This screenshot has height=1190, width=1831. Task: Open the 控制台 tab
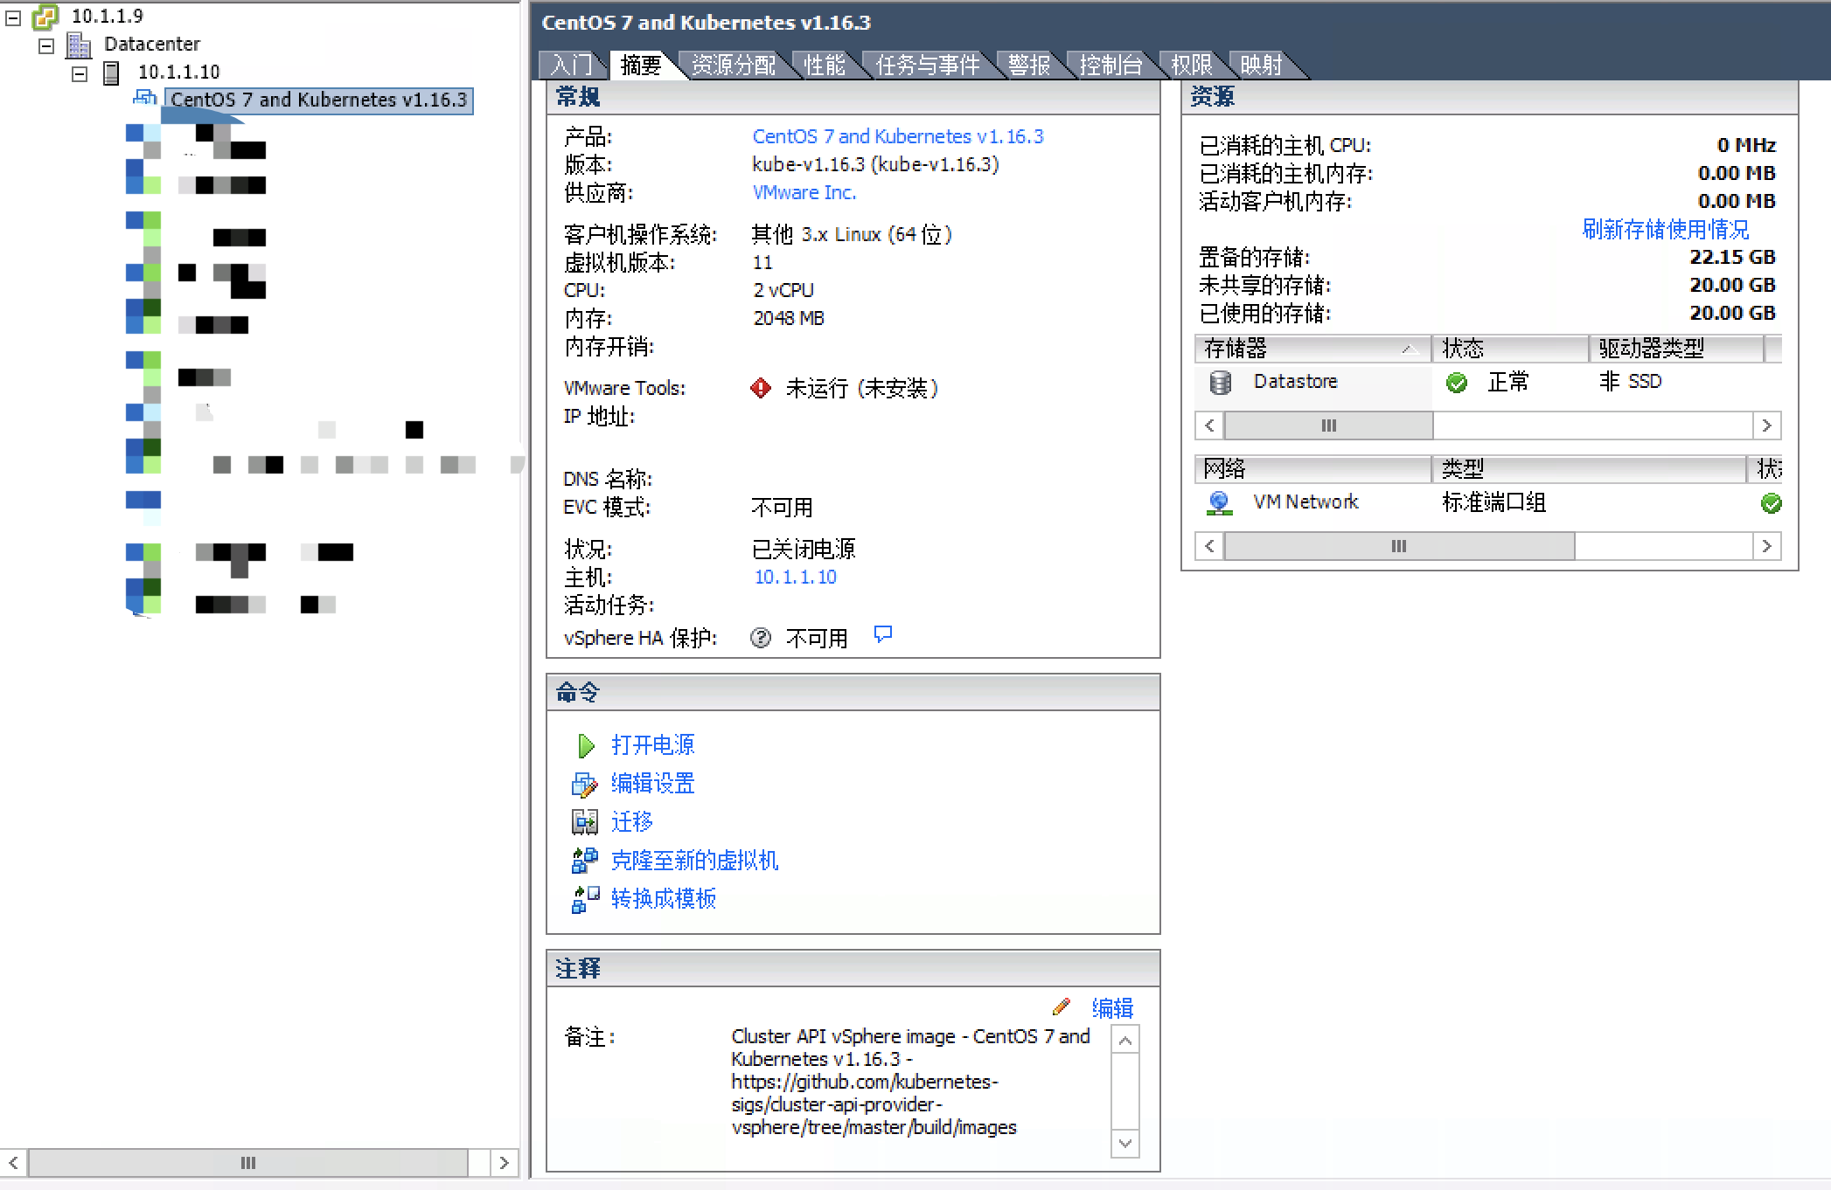(1110, 66)
